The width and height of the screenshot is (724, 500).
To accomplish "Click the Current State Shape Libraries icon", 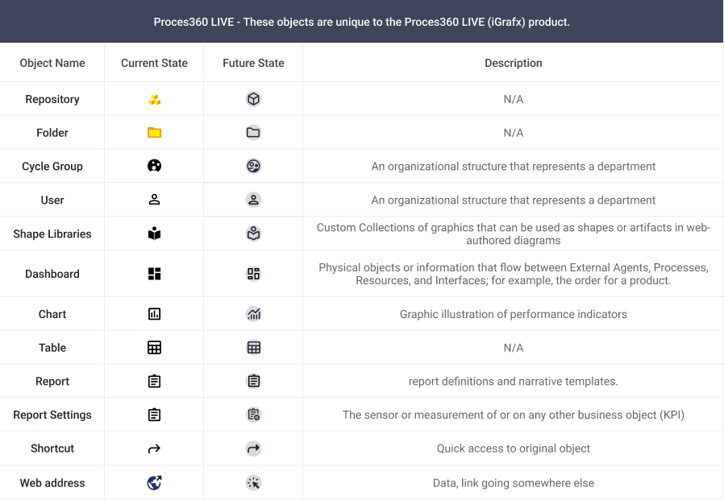I will pyautogui.click(x=154, y=233).
